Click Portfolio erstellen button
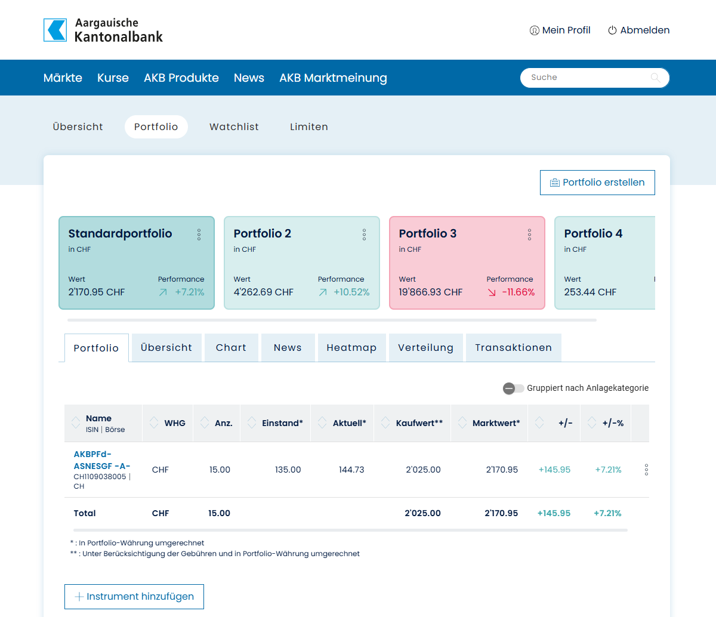 597,183
